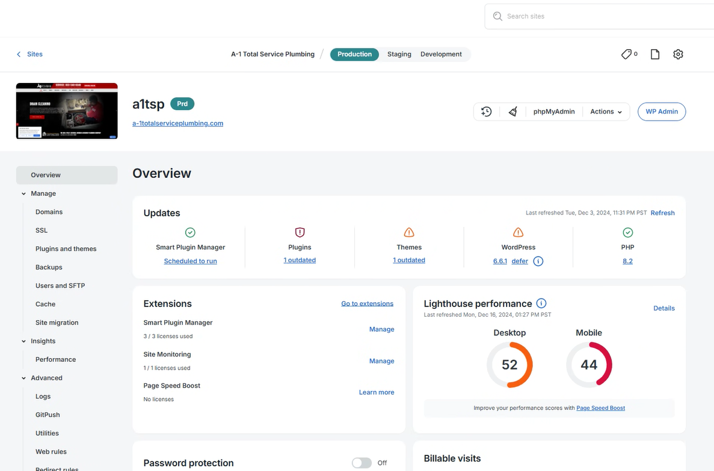Click the WordPress defer info icon

click(x=538, y=261)
